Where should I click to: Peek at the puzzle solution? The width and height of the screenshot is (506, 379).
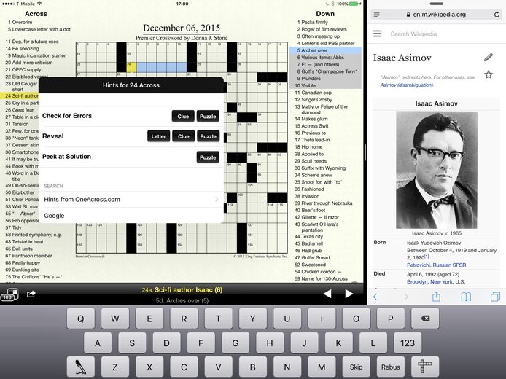(x=208, y=157)
